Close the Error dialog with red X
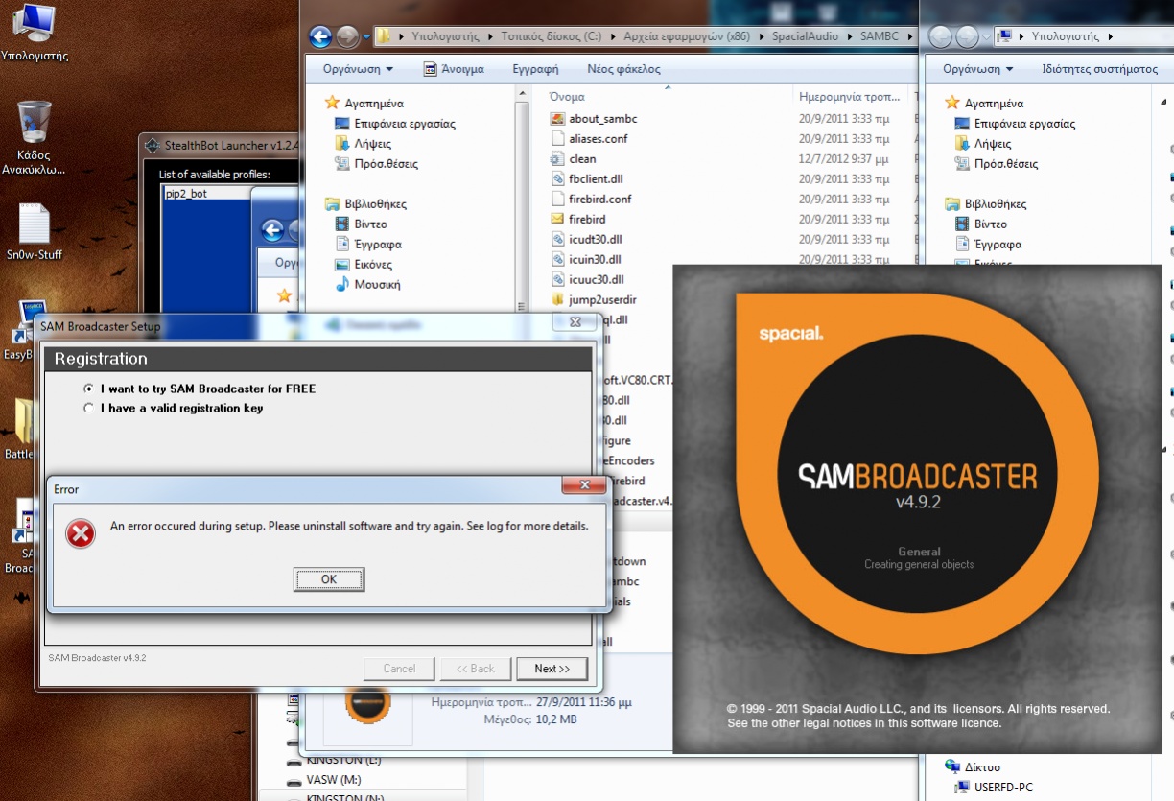 click(x=584, y=485)
